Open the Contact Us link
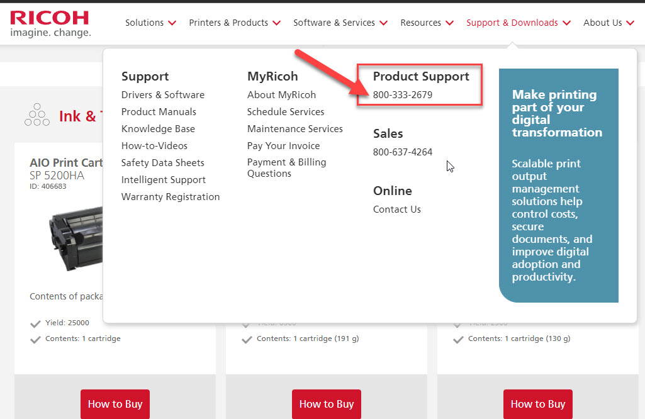The height and width of the screenshot is (419, 645). pyautogui.click(x=397, y=209)
